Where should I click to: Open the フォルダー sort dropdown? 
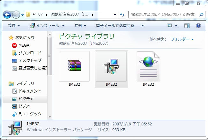pyautogui.click(x=182, y=39)
